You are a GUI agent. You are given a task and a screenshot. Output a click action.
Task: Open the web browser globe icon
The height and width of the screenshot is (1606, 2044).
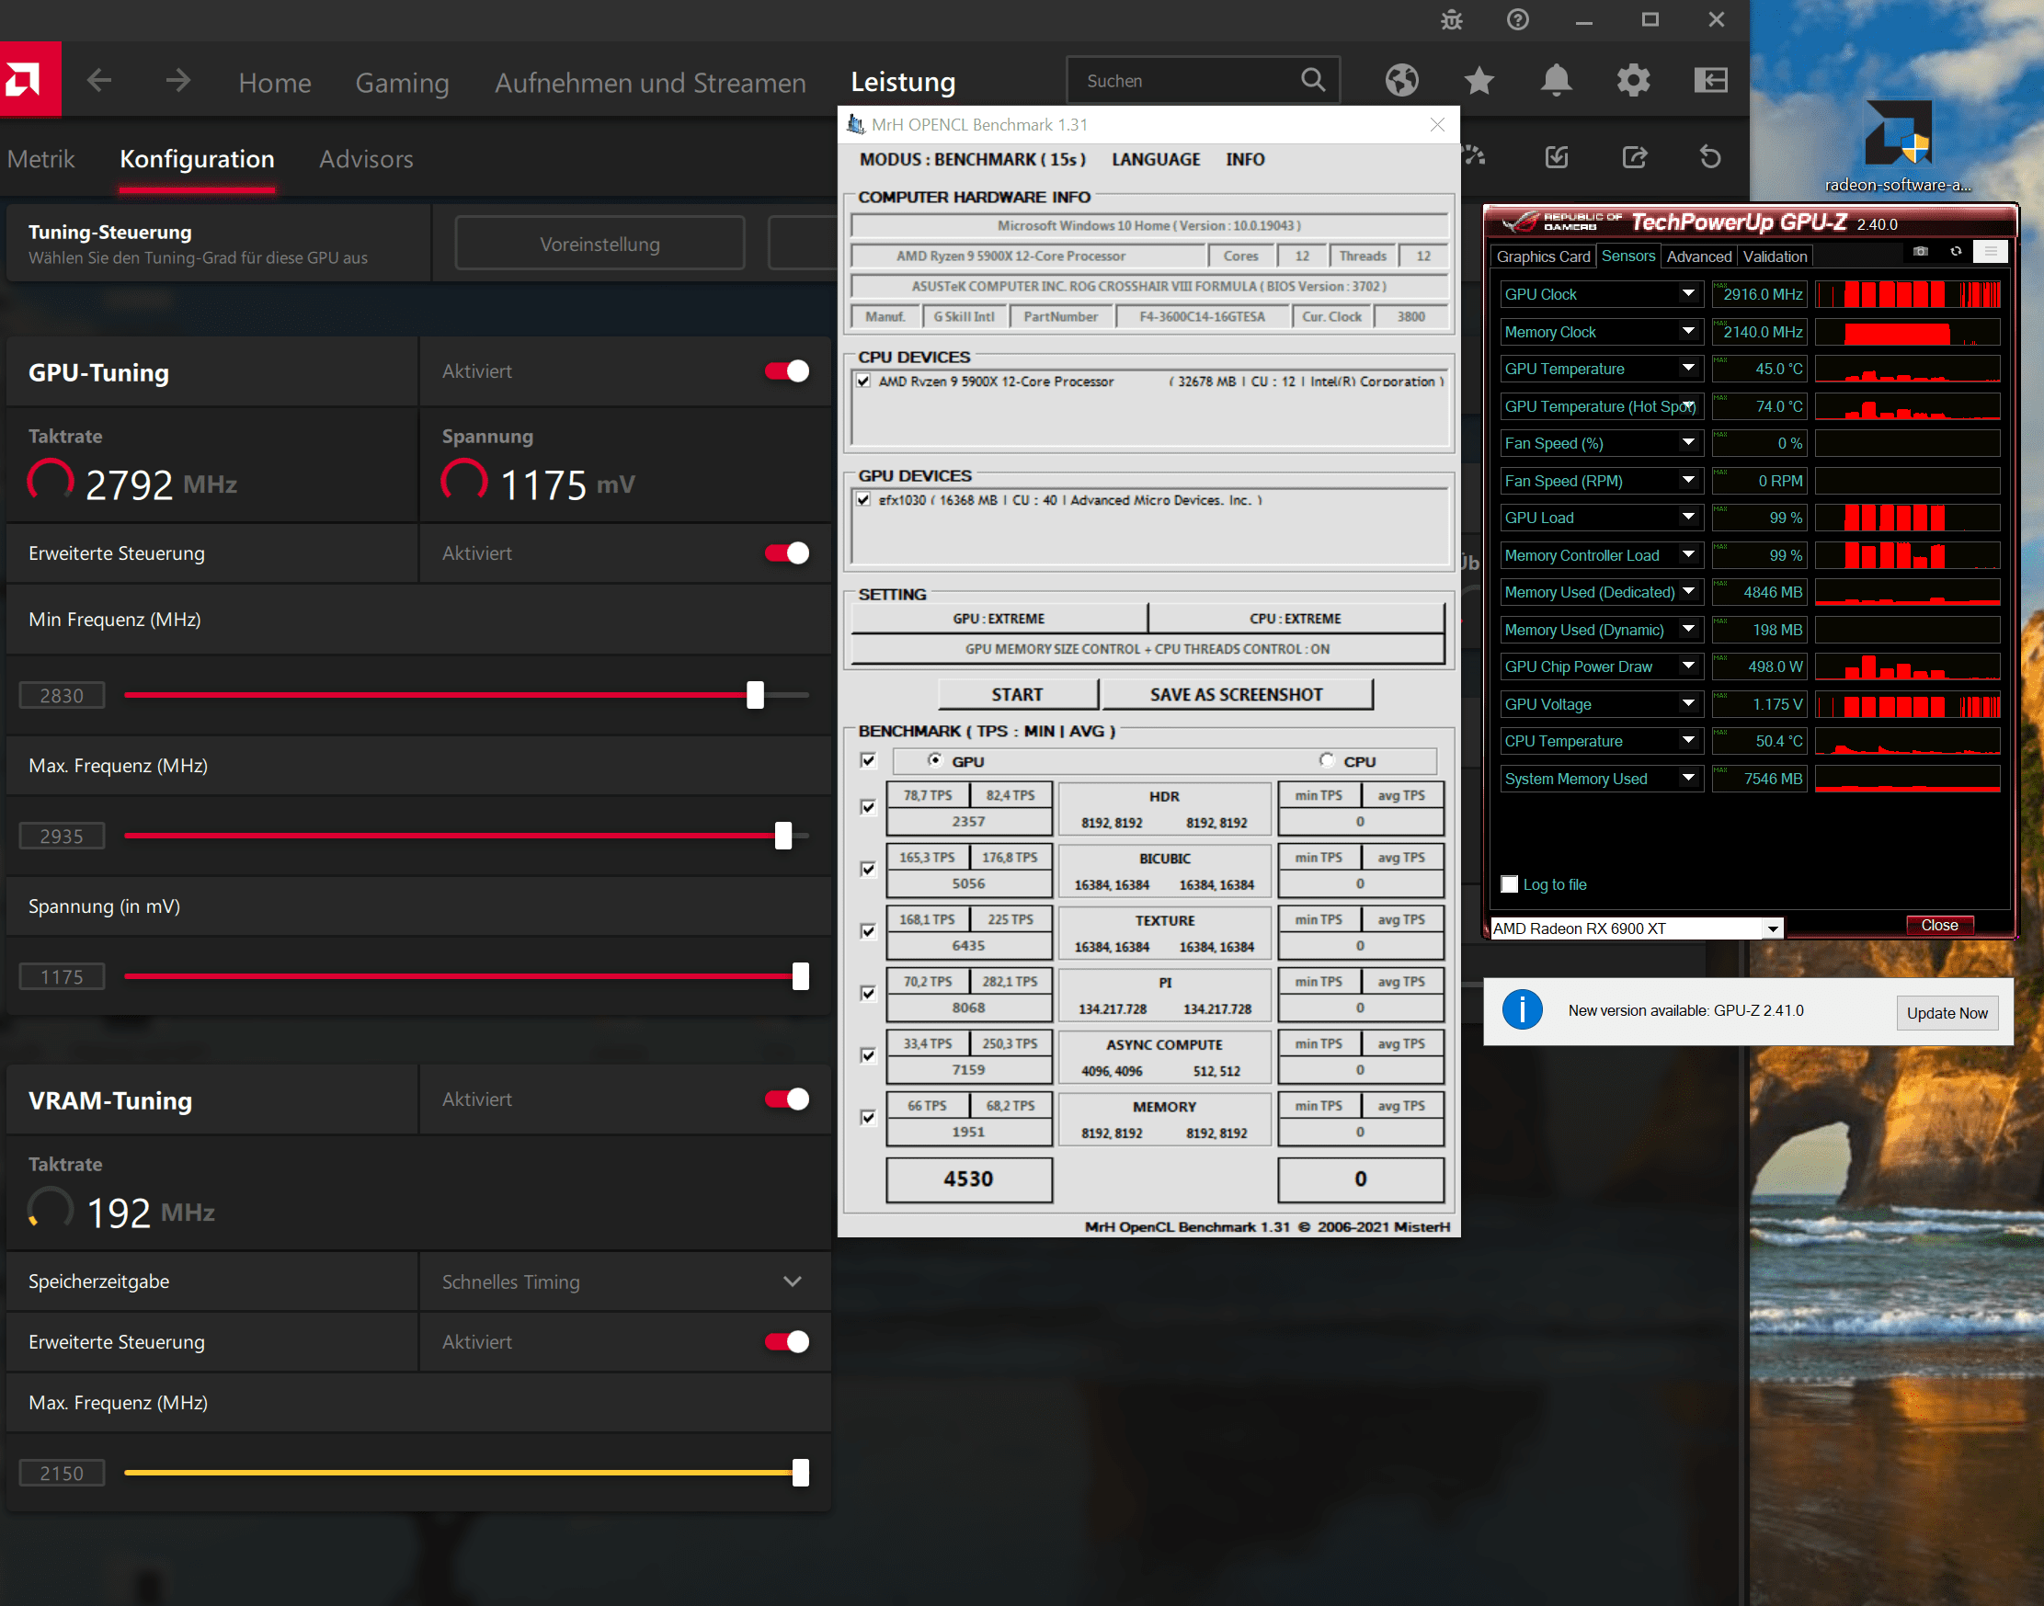(1401, 81)
